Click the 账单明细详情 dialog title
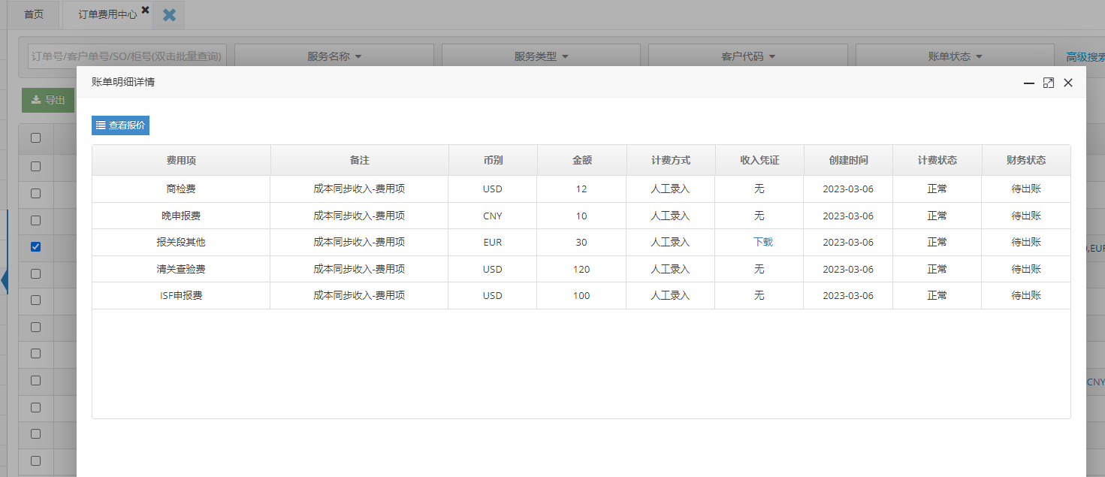Viewport: 1105px width, 477px height. 123,82
